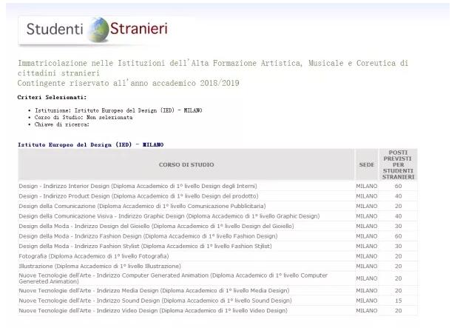Image resolution: width=460 pixels, height=328 pixels.
Task: Click the 'SEDE' column header
Action: pyautogui.click(x=367, y=164)
